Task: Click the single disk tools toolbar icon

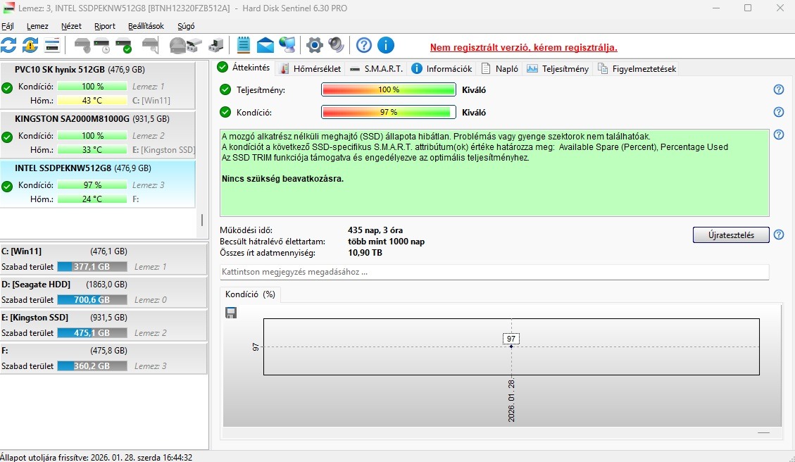Action: [x=216, y=46]
